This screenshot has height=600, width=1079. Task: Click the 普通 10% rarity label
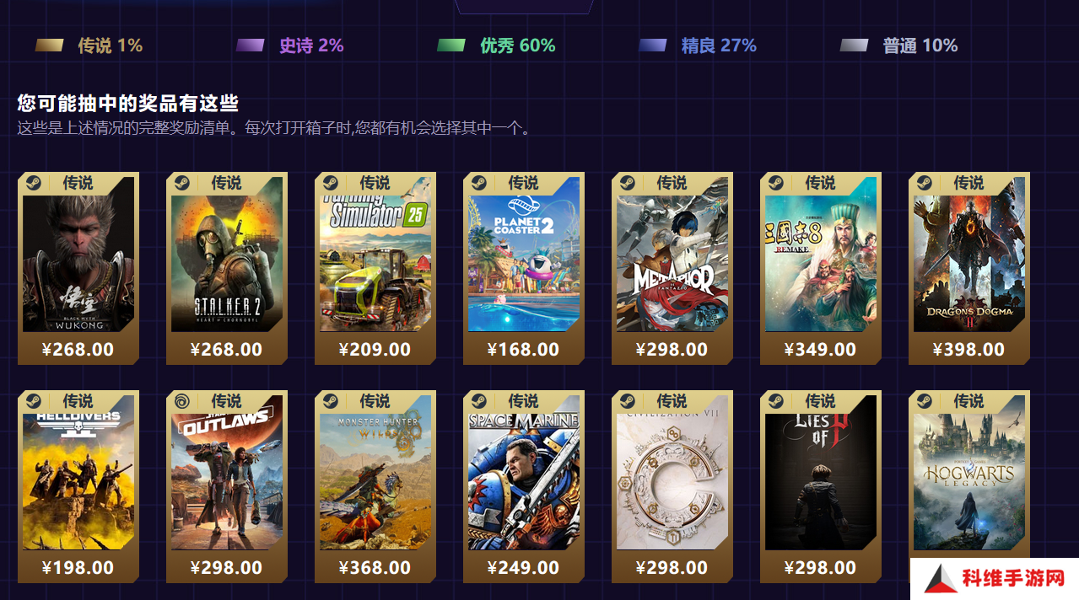920,46
